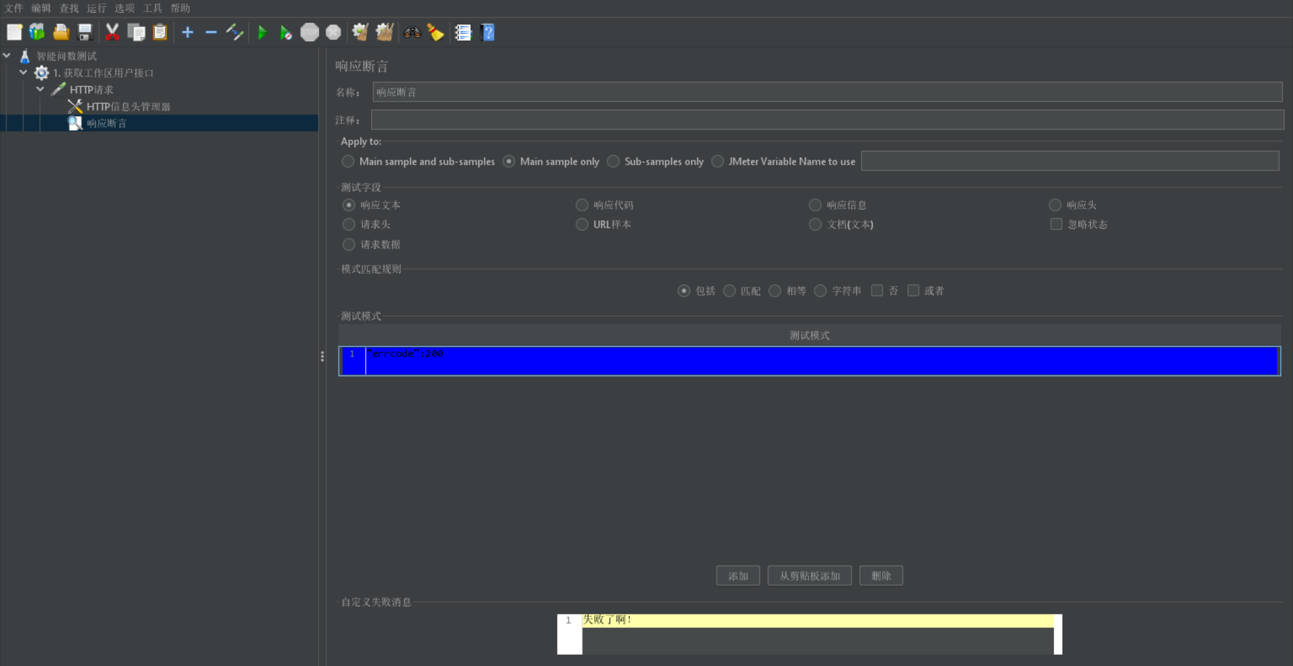Collapse the 智能问数测试 tree arrow
Screen dimensions: 1293x666
[7, 55]
